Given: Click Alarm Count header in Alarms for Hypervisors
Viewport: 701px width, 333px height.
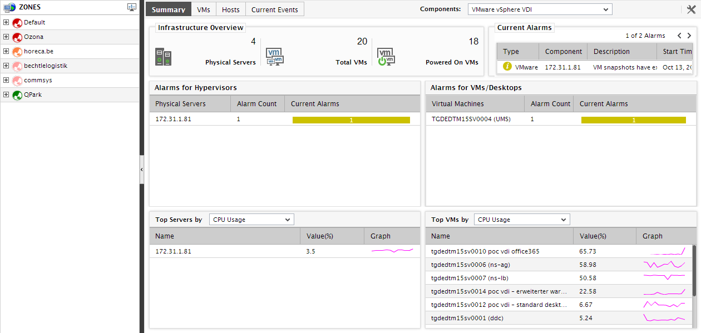Looking at the screenshot, I should pyautogui.click(x=256, y=103).
